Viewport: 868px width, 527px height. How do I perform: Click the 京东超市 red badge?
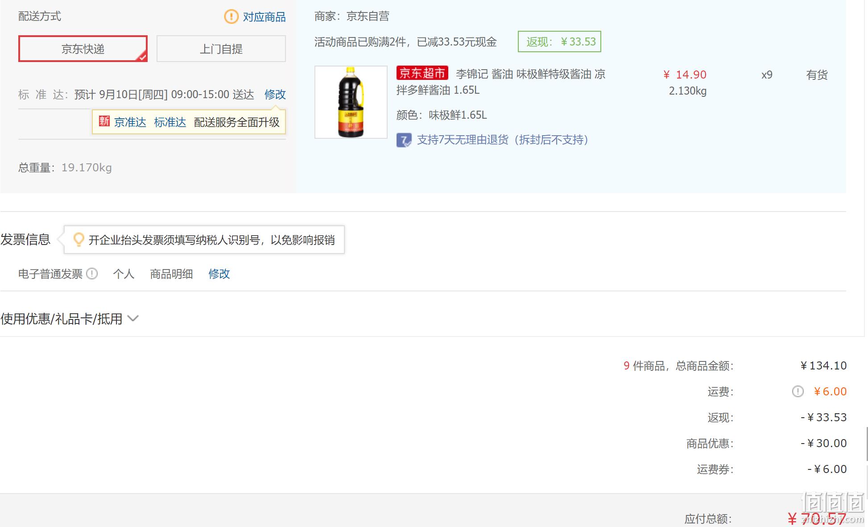click(x=422, y=73)
